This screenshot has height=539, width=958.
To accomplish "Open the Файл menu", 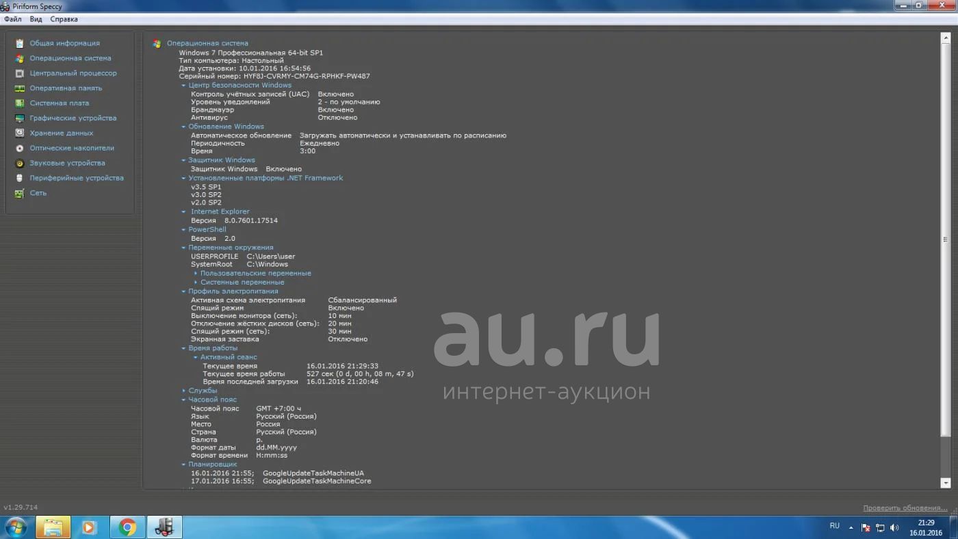I will 12,19.
